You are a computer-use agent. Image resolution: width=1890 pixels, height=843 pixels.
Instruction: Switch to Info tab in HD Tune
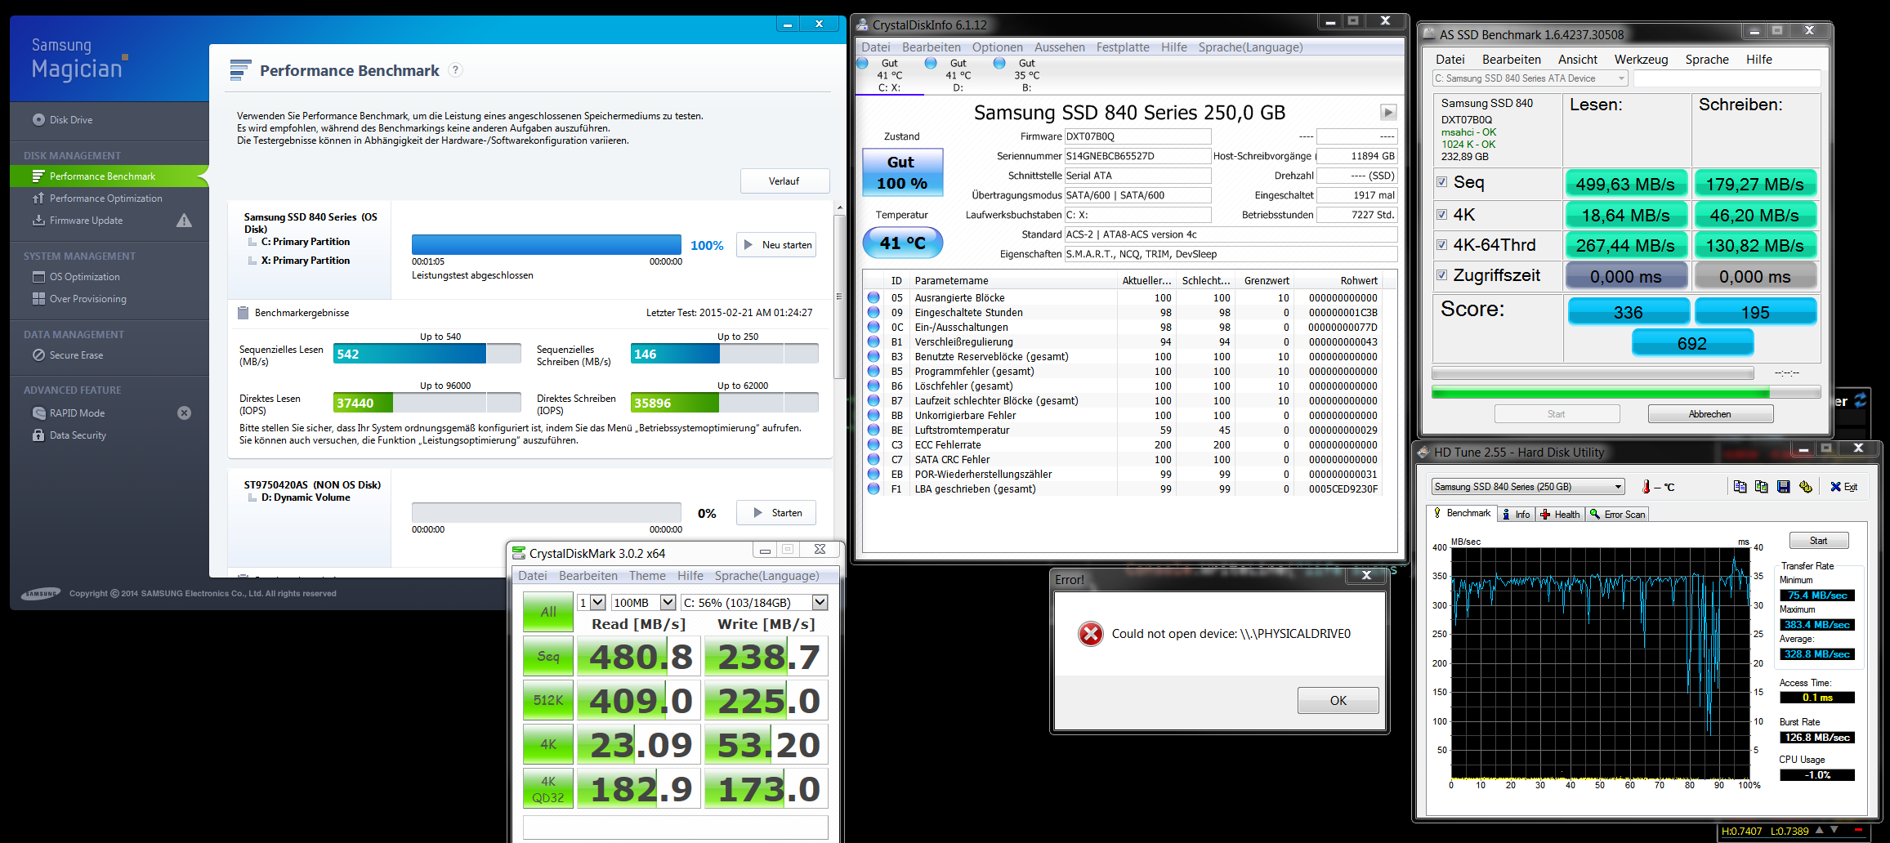[x=1517, y=514]
